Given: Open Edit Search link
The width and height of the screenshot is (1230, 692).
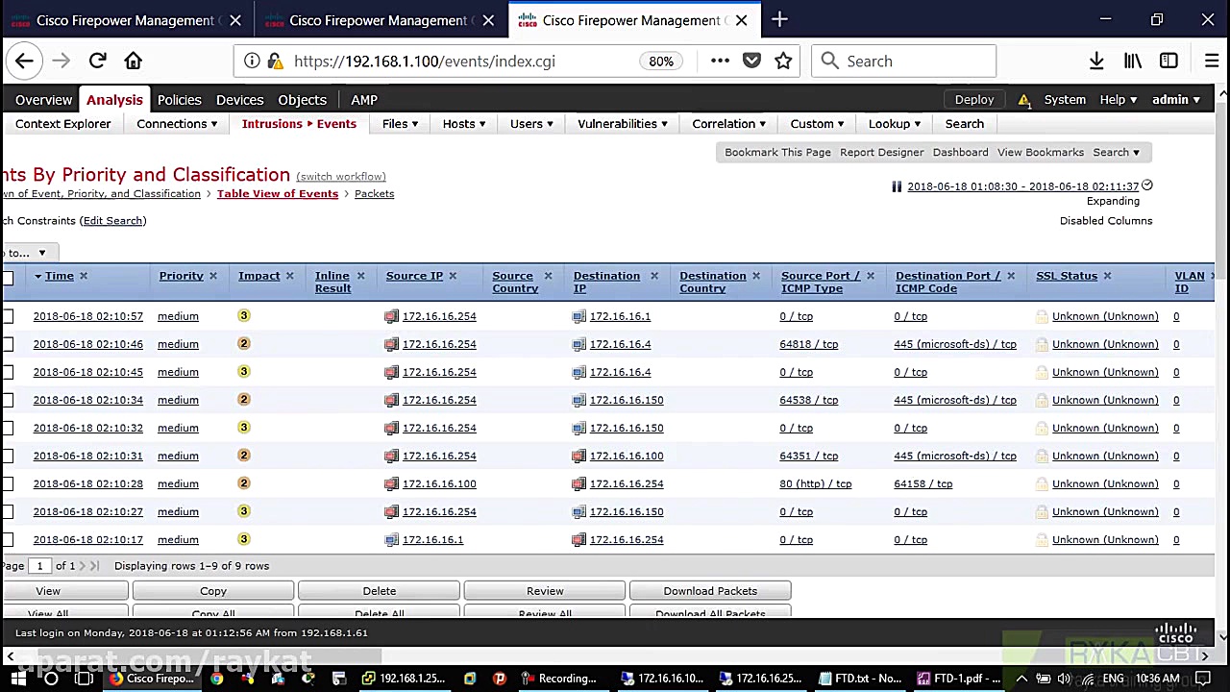Looking at the screenshot, I should (x=112, y=220).
